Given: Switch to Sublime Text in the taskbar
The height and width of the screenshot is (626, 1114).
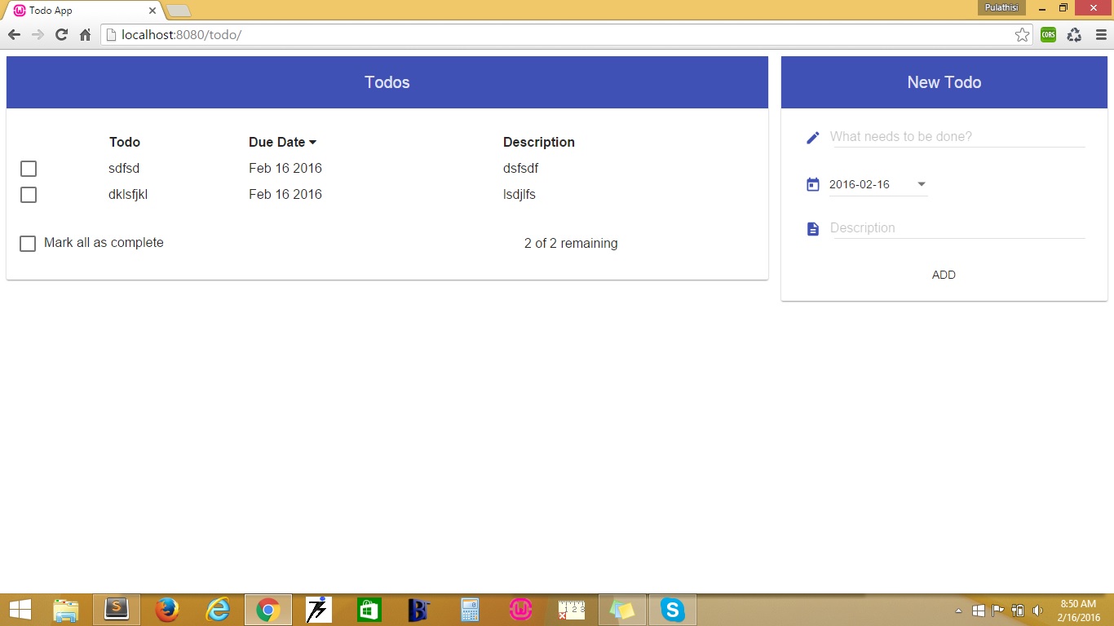Looking at the screenshot, I should pos(117,610).
